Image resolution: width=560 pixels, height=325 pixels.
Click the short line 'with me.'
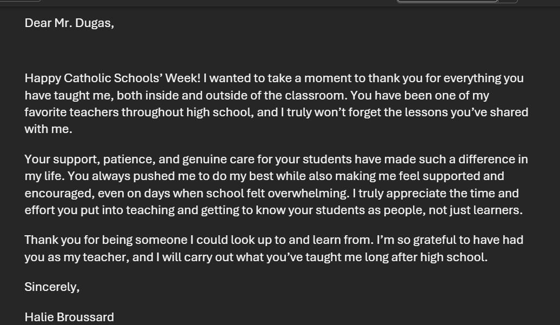point(48,130)
